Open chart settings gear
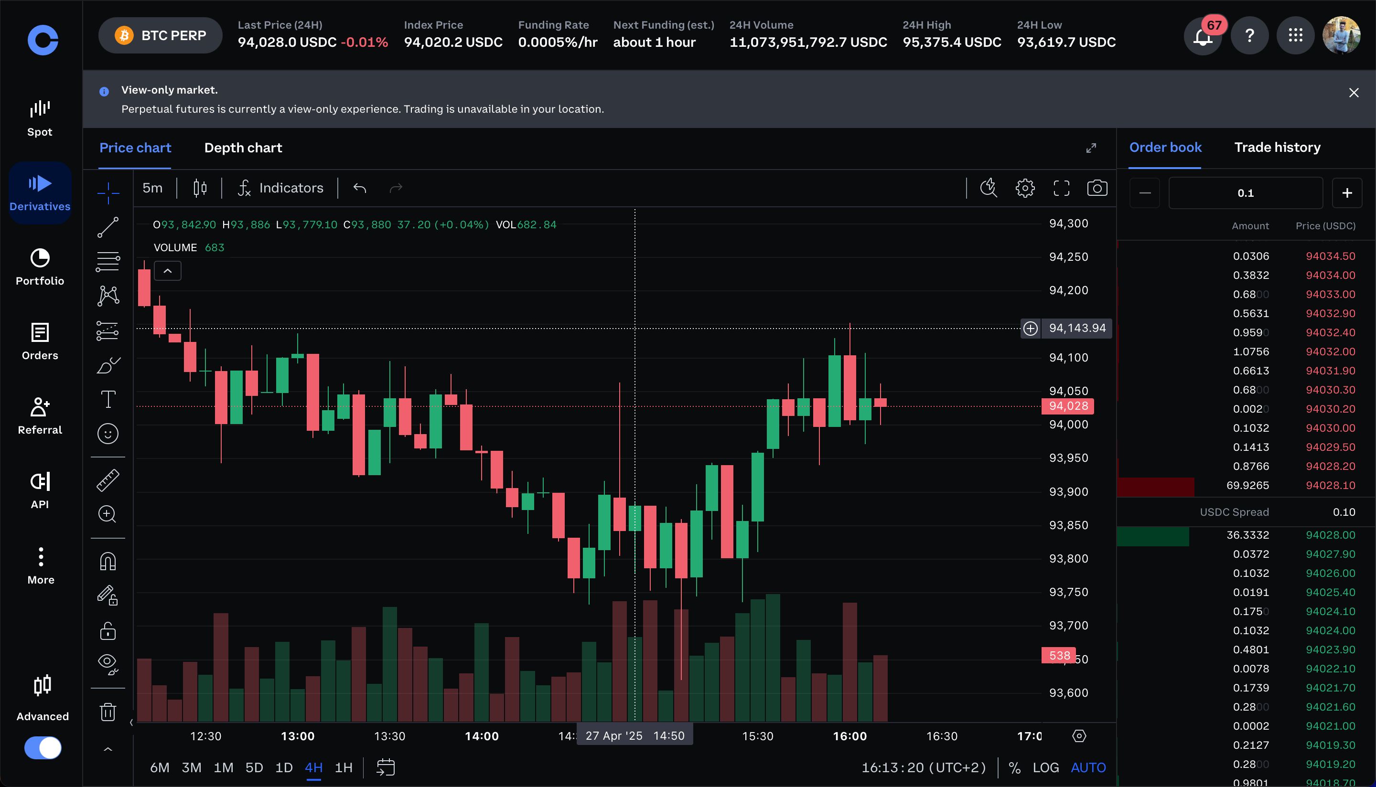 tap(1025, 188)
